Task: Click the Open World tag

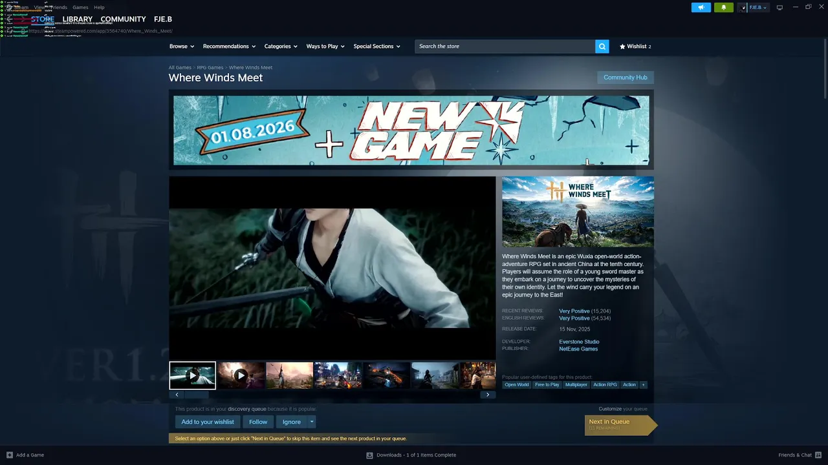Action: 517,385
